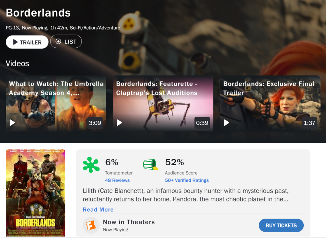Click the spilled popcorn Audience Score icon
The width and height of the screenshot is (326, 238).
(x=151, y=165)
